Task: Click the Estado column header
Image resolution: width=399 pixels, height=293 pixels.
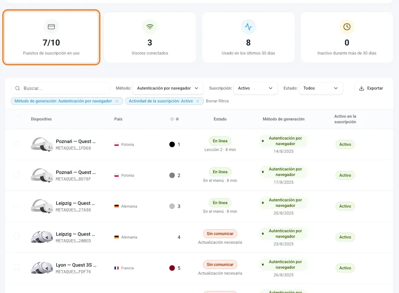Action: pos(220,119)
